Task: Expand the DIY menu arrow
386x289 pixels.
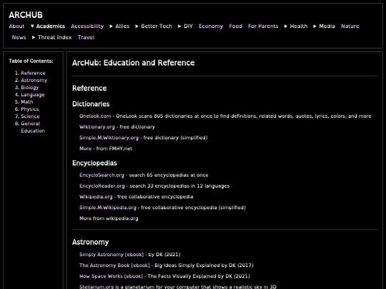Action: click(x=179, y=26)
